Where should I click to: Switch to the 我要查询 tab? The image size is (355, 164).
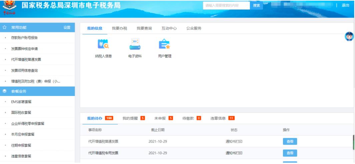click(x=144, y=28)
